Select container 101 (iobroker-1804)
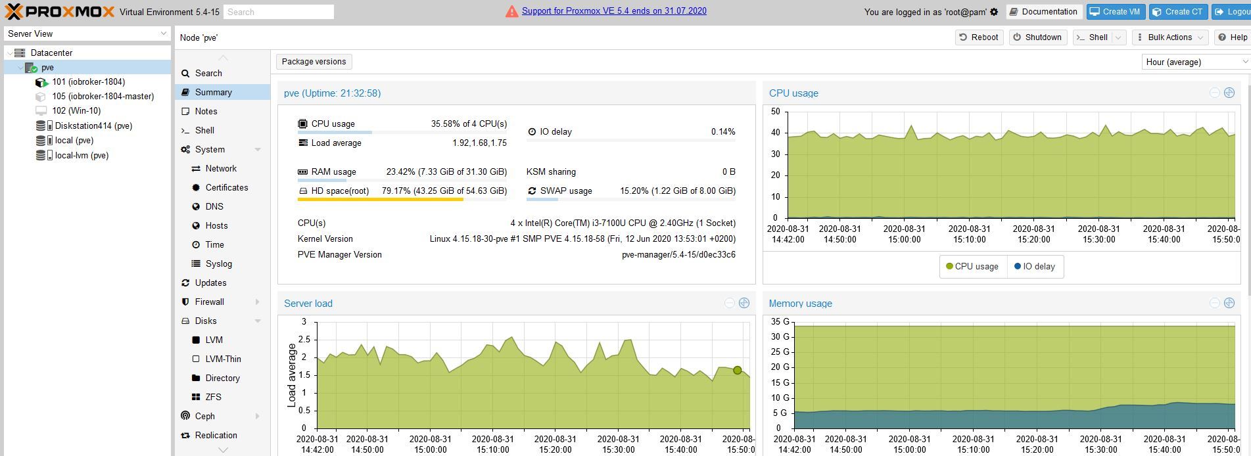Screen dimensions: 1251x456 [88, 81]
